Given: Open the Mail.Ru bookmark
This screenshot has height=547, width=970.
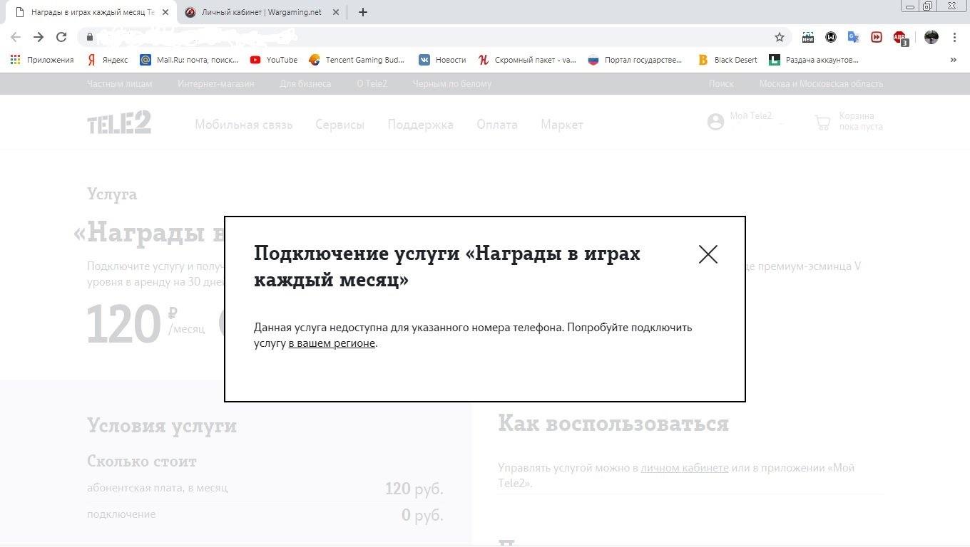Looking at the screenshot, I should click(x=189, y=60).
